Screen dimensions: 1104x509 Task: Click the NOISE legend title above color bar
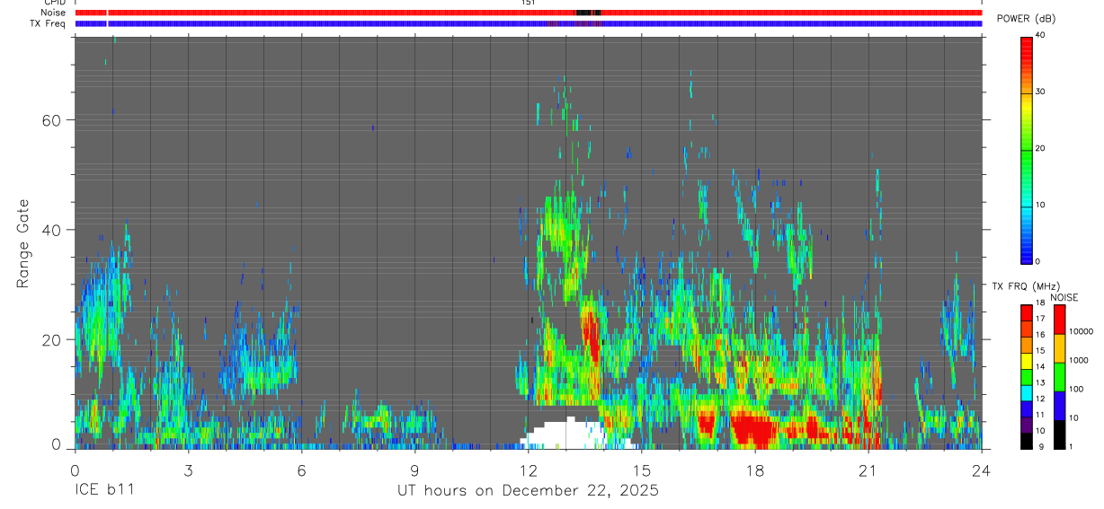click(x=1064, y=297)
